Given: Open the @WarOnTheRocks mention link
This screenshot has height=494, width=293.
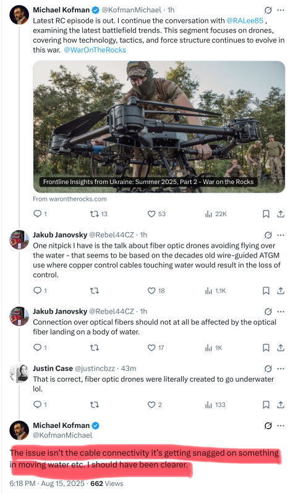Looking at the screenshot, I should [95, 50].
